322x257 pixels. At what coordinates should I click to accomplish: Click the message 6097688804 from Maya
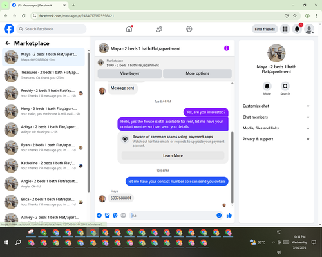[120, 198]
